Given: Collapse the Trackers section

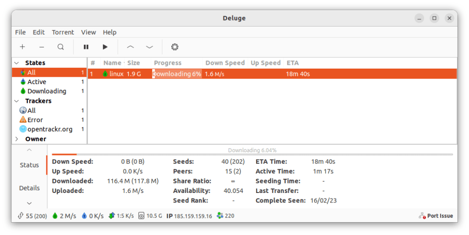Looking at the screenshot, I should click(17, 101).
